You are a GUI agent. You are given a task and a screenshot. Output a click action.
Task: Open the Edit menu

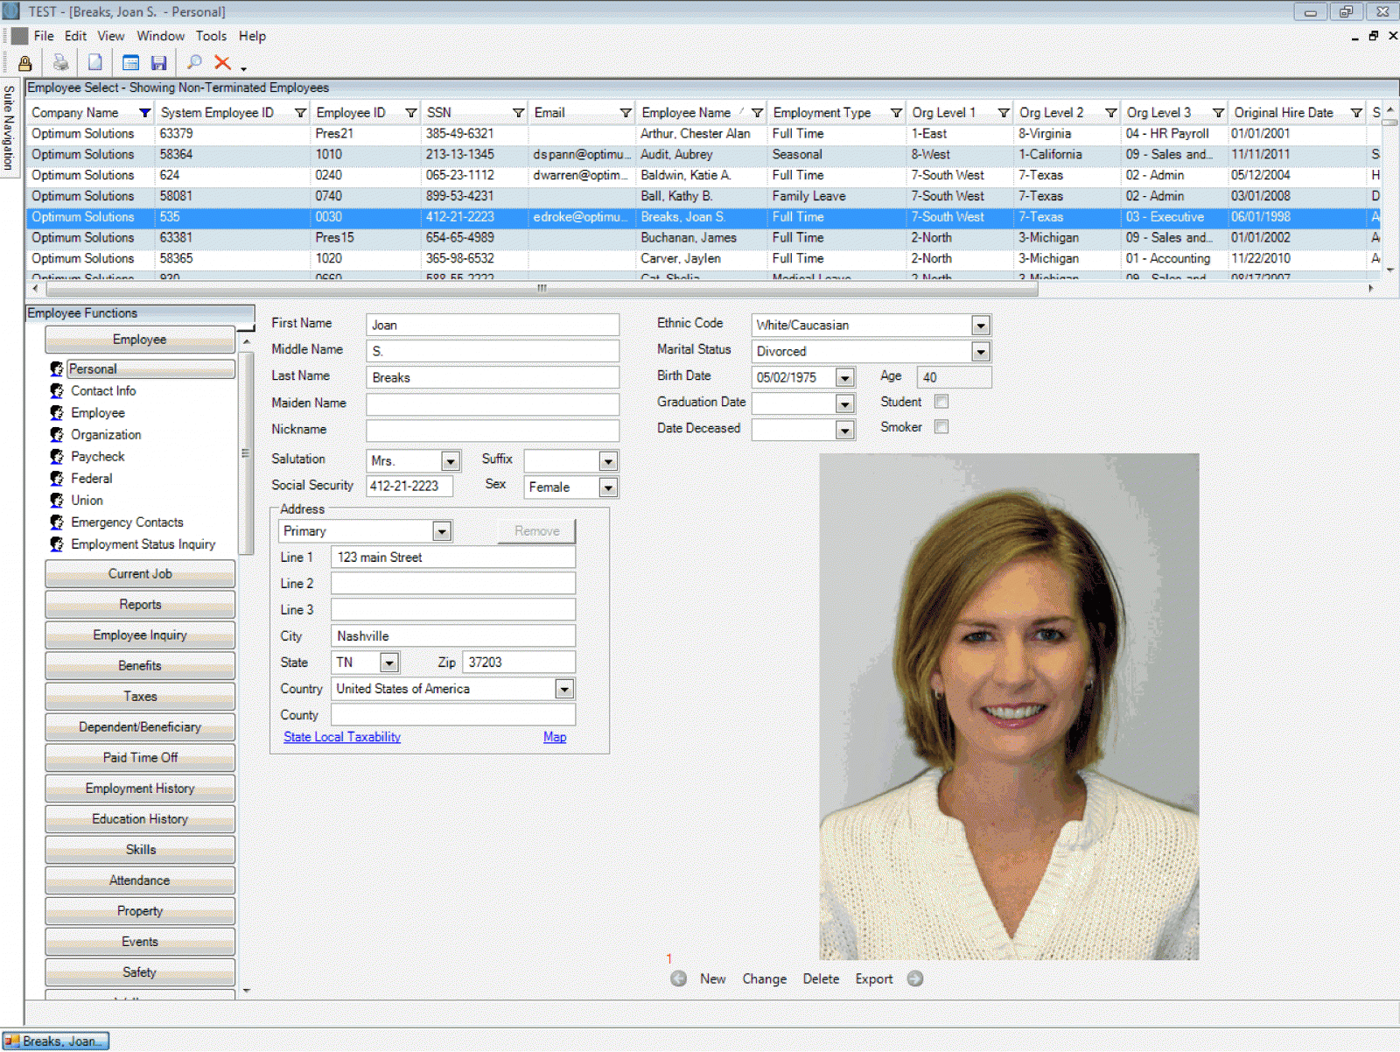click(x=75, y=36)
